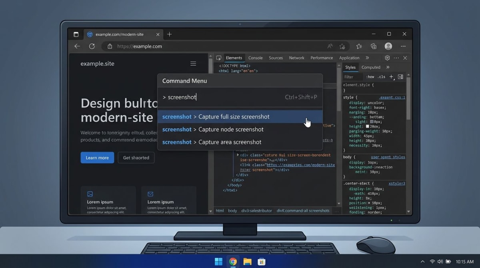Click the gray swatch beside sight value

tap(372, 122)
